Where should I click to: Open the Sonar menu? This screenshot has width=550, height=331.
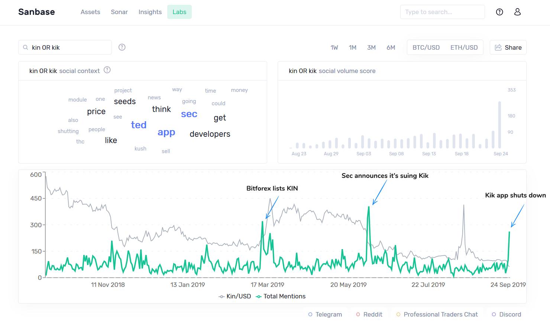coord(119,12)
